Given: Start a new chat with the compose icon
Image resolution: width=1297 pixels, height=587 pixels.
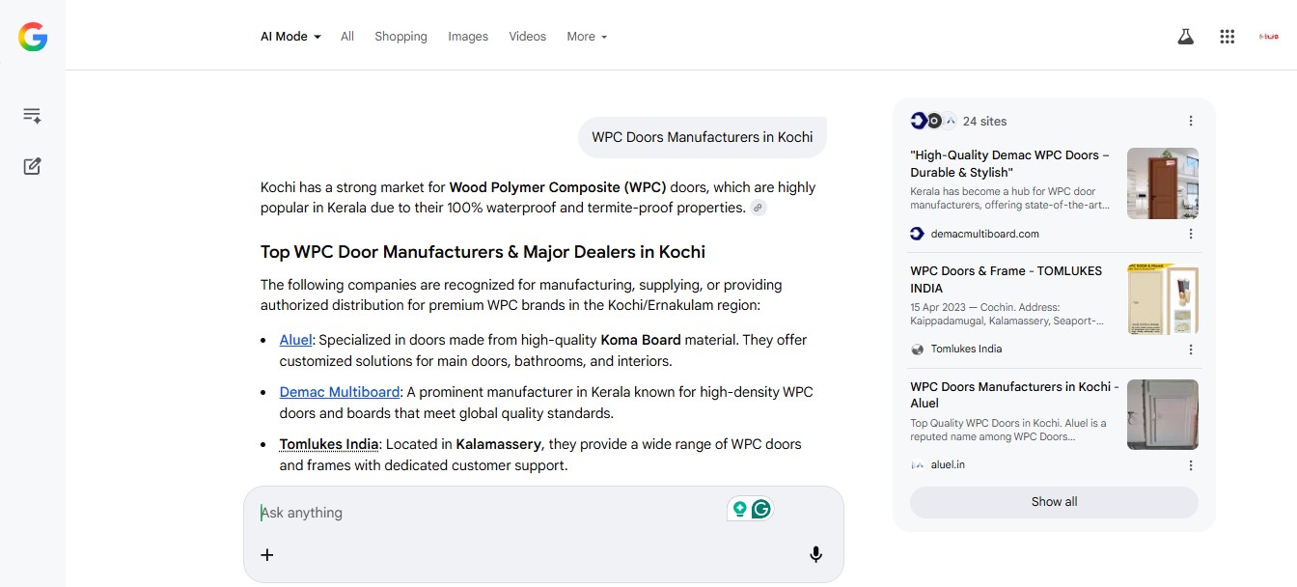Looking at the screenshot, I should point(32,166).
